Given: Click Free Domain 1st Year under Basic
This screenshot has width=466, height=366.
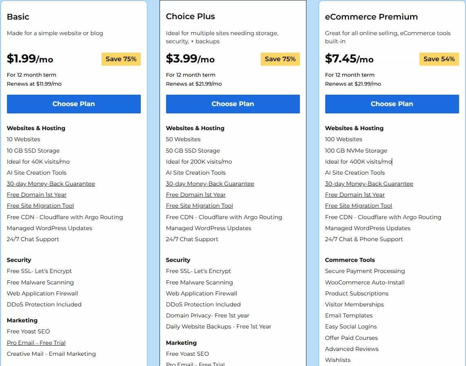Looking at the screenshot, I should pos(36,195).
